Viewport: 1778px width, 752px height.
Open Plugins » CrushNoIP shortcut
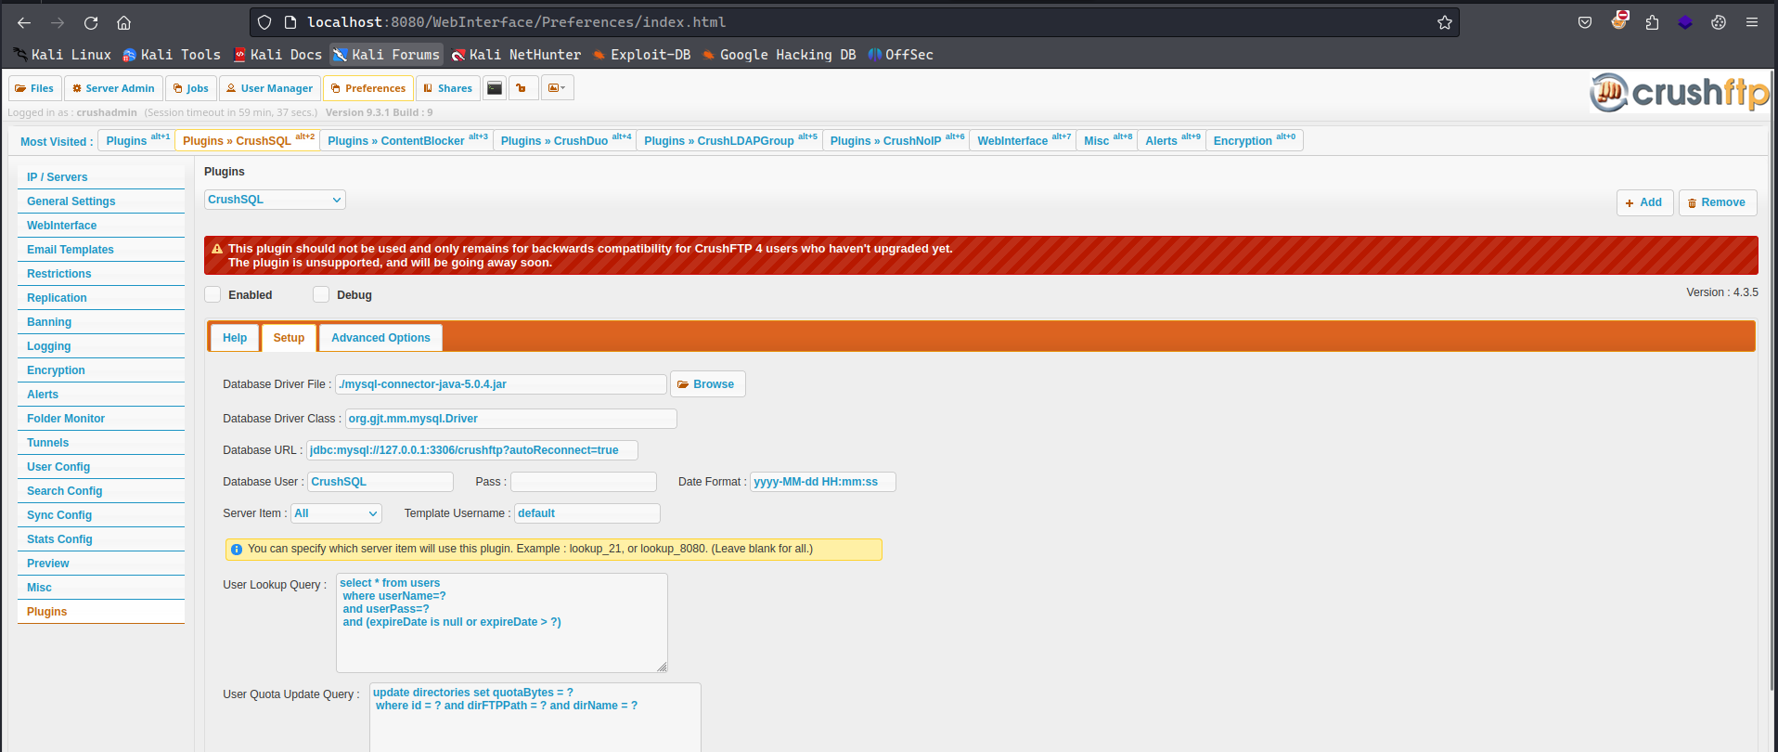pyautogui.click(x=896, y=140)
